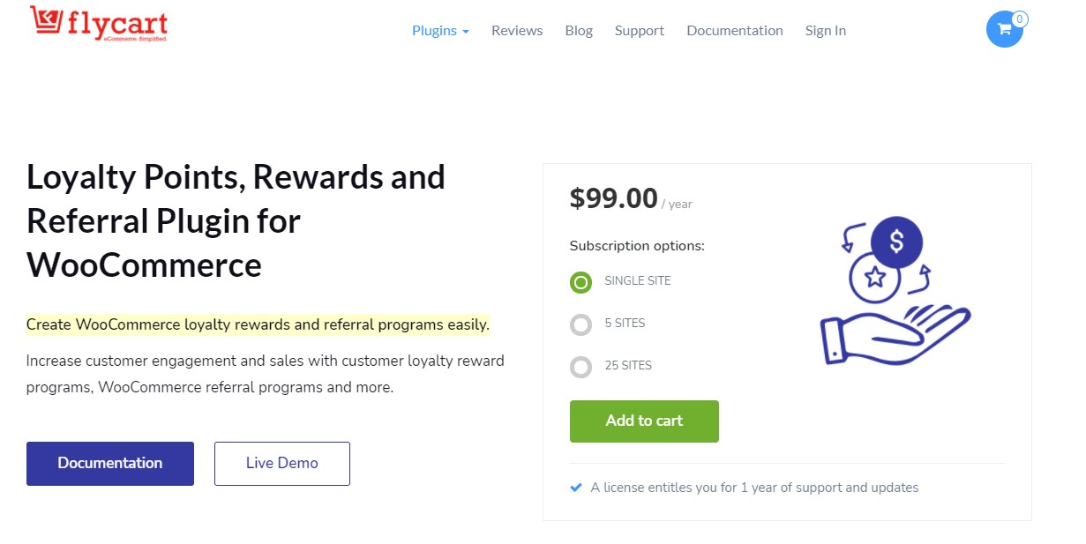Click the blue checkmark license icon

[x=576, y=487]
